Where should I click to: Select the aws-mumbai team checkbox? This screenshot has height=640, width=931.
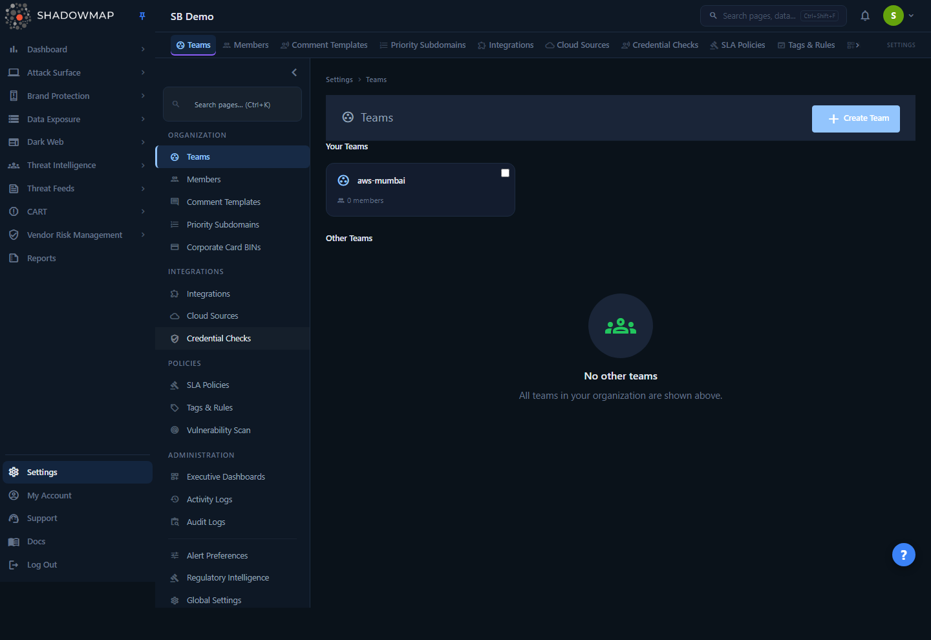[505, 173]
